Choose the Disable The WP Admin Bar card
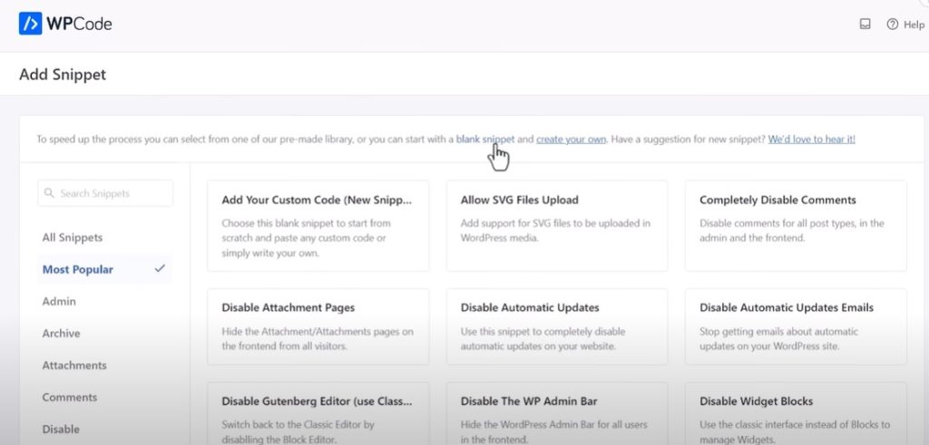Viewport: 929px width, 445px height. [x=557, y=413]
